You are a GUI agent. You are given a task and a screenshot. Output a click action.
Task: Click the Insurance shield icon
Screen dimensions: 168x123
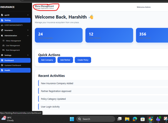(x=2, y=30)
